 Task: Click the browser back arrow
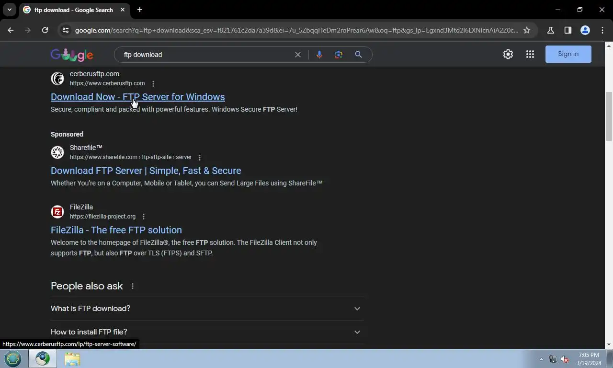click(x=11, y=30)
